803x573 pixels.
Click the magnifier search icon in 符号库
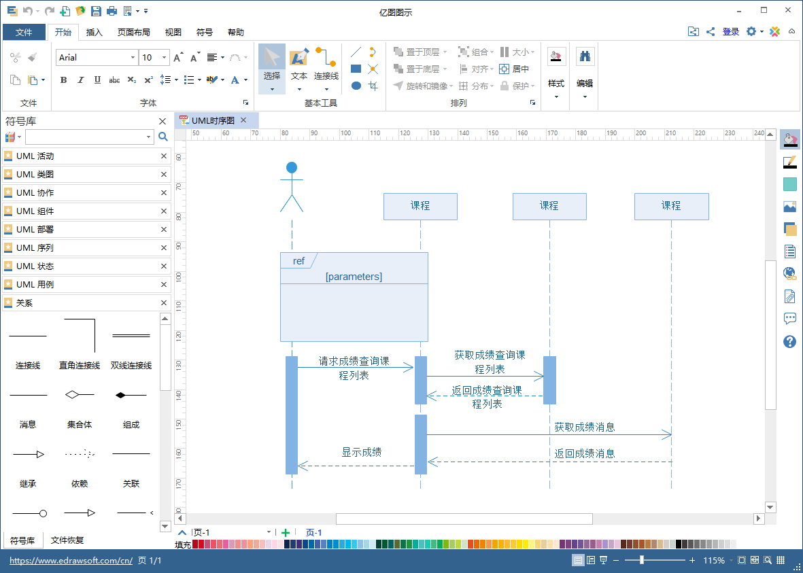tap(163, 137)
